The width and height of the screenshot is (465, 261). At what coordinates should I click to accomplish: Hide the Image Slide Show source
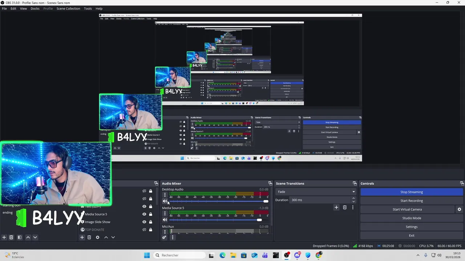(x=144, y=222)
